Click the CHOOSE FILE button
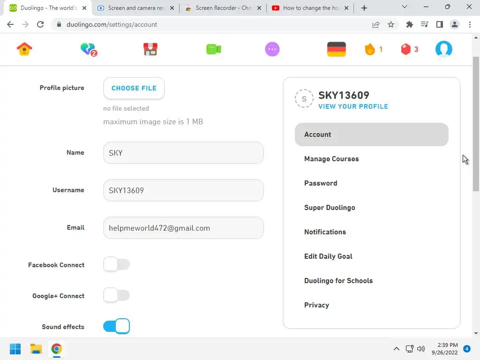The height and width of the screenshot is (360, 480). pos(134,88)
